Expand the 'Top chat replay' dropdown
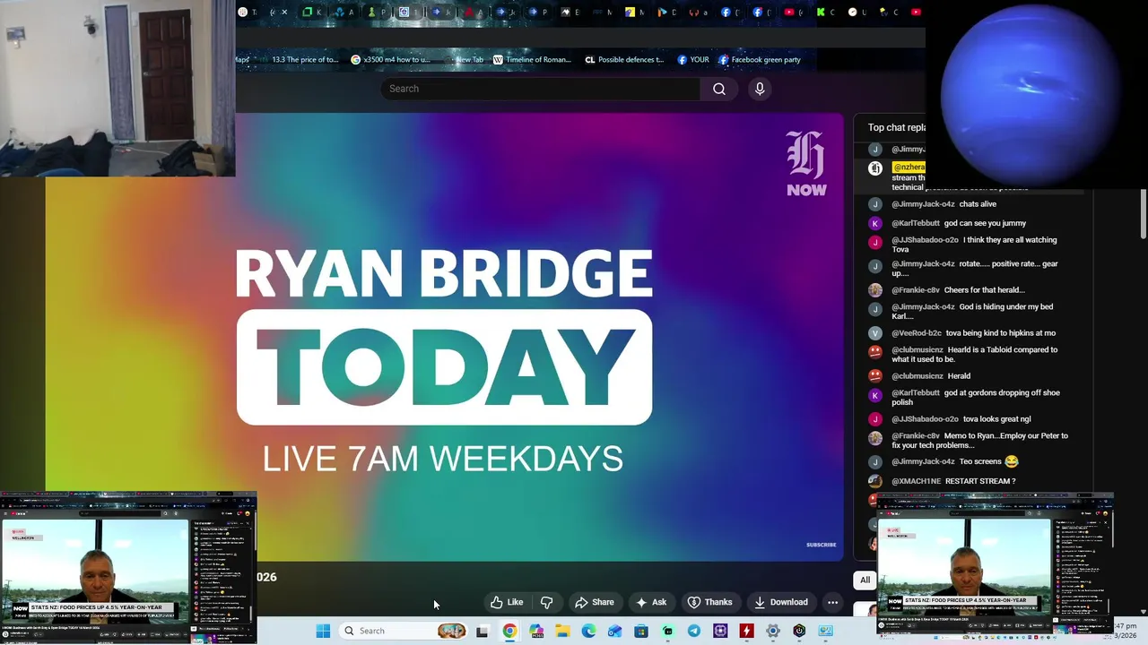This screenshot has width=1148, height=645. [896, 127]
